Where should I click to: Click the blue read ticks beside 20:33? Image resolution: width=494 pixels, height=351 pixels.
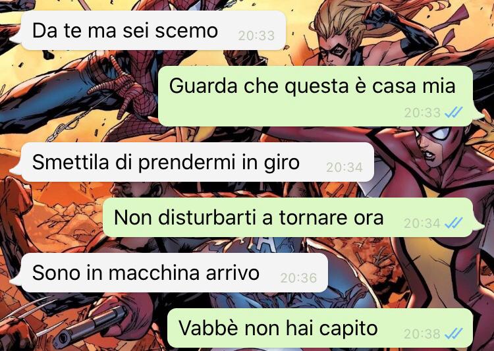click(454, 112)
